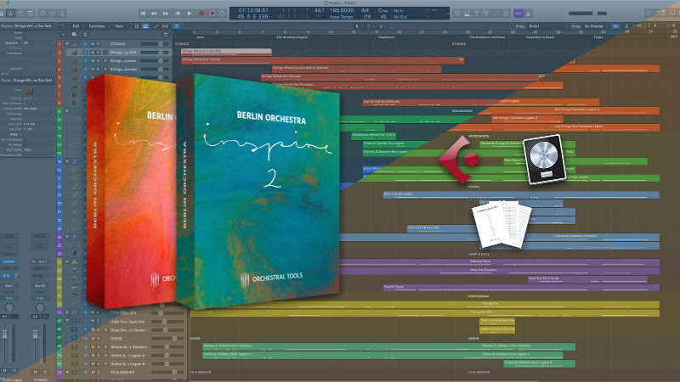Image resolution: width=680 pixels, height=382 pixels.
Task: Click the red Record button in transport
Action: pyautogui.click(x=201, y=14)
